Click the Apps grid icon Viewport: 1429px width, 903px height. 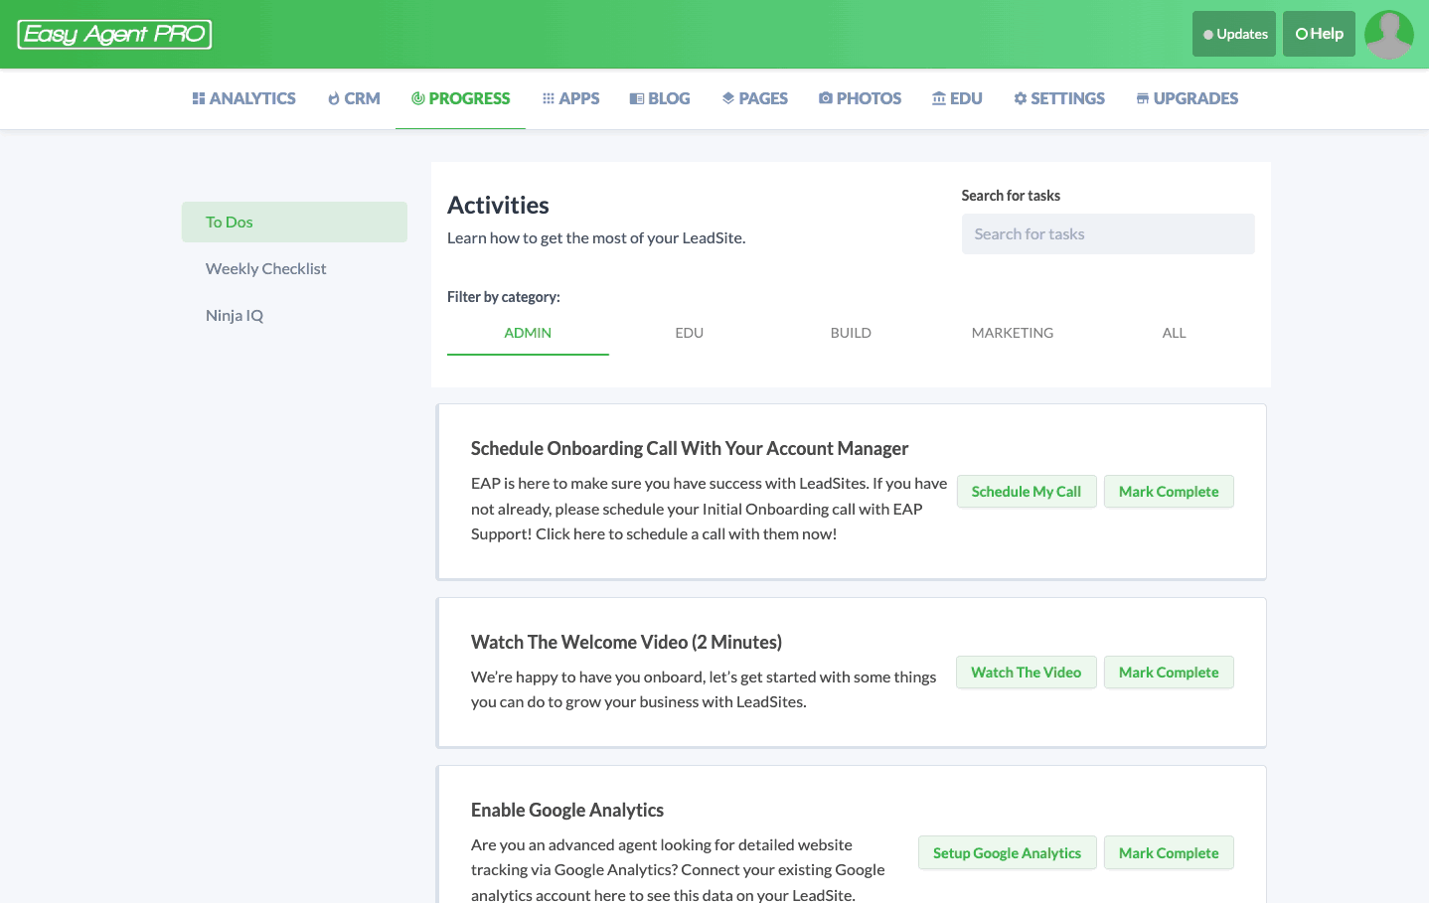click(x=549, y=98)
